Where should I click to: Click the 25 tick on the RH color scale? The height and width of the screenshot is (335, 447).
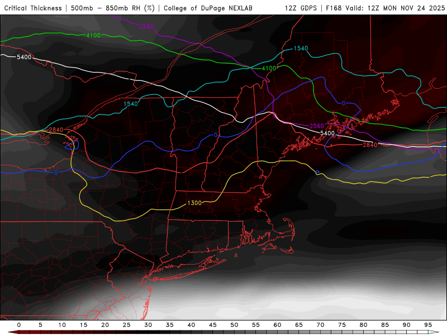click(x=126, y=325)
